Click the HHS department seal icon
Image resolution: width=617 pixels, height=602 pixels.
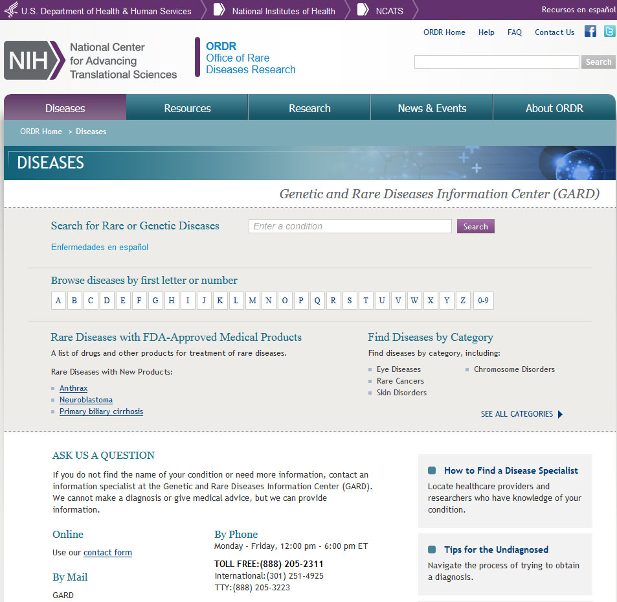[x=11, y=10]
